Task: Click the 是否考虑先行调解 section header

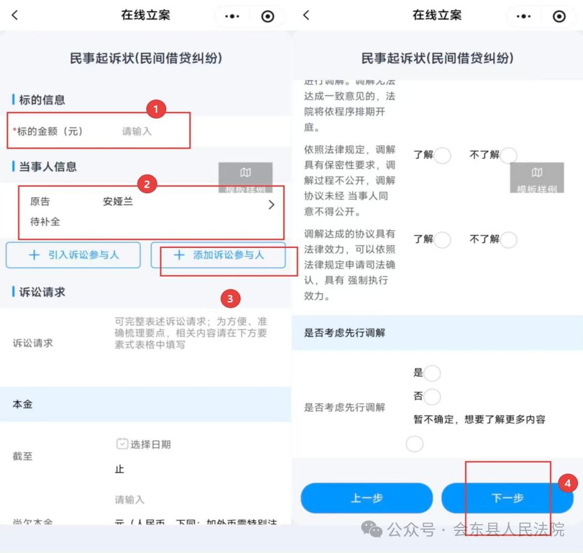Action: [437, 333]
